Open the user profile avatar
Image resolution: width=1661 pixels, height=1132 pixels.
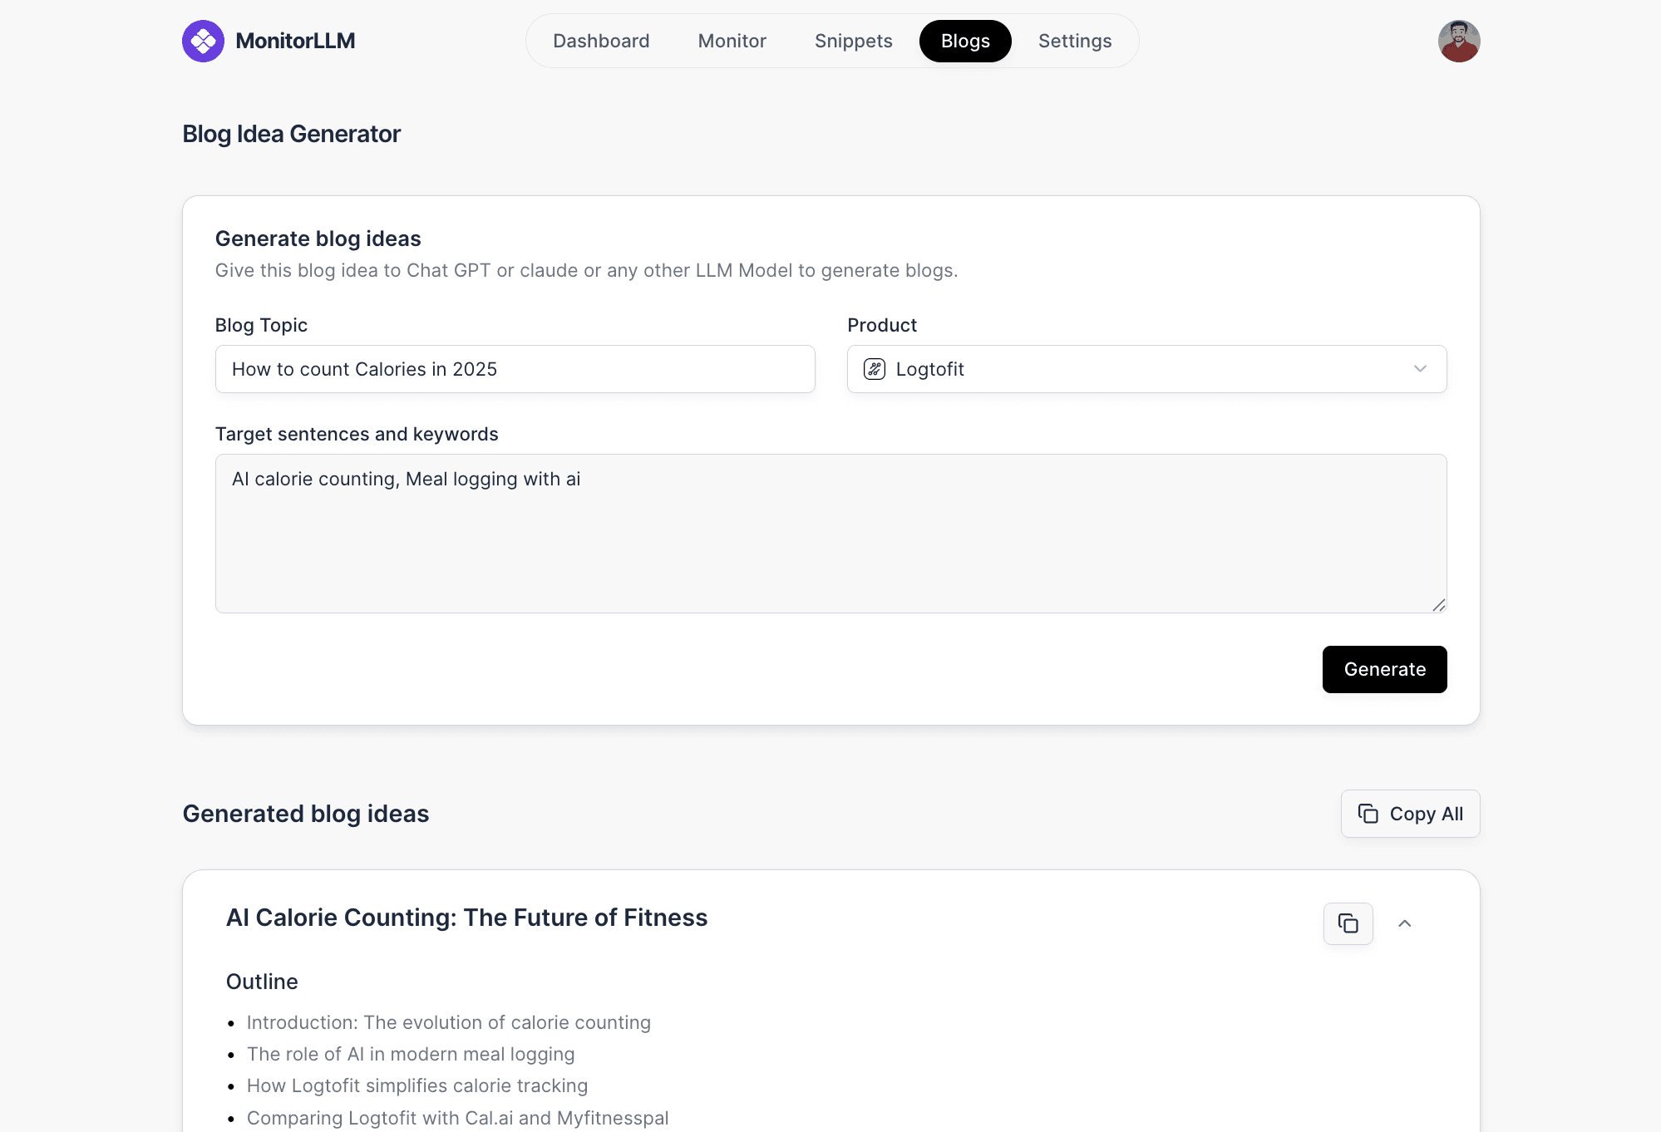coord(1459,41)
